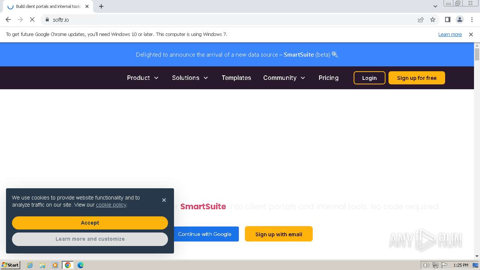Open the Action Center flag icon
This screenshot has height=270, width=480.
(444, 265)
